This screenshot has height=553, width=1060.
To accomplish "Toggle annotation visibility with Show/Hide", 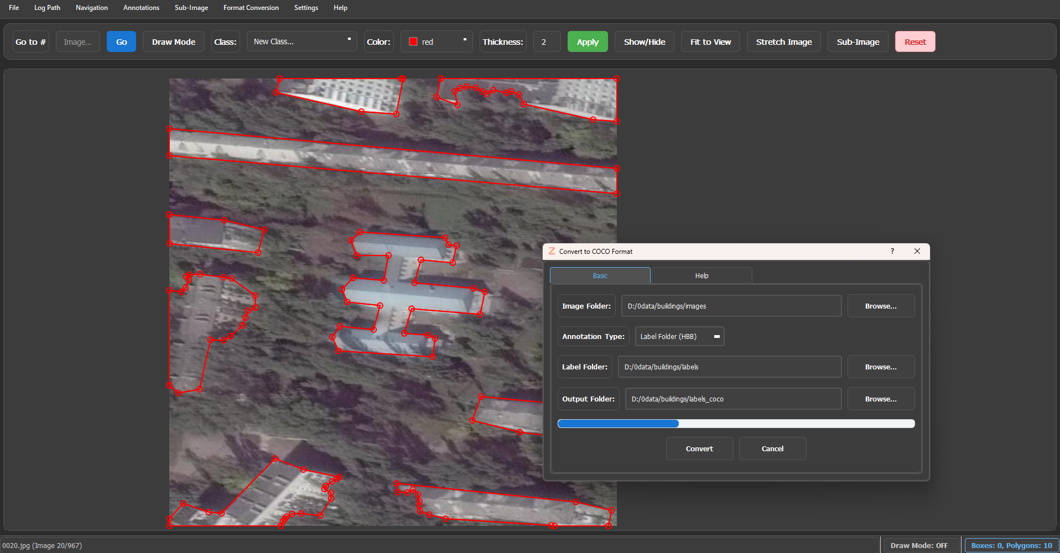I will (644, 42).
